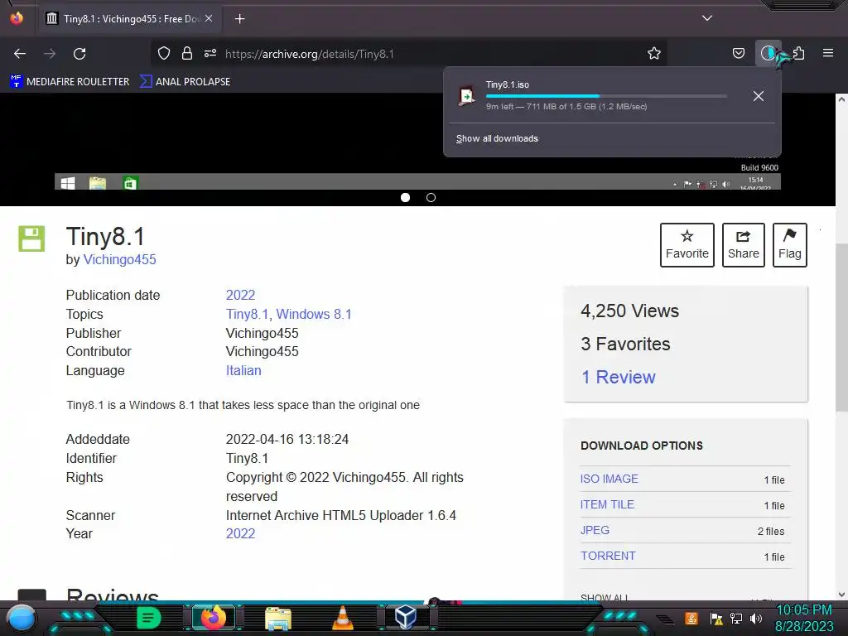Click the Tiny8.1.iso download progress bar
848x636 pixels.
click(605, 96)
